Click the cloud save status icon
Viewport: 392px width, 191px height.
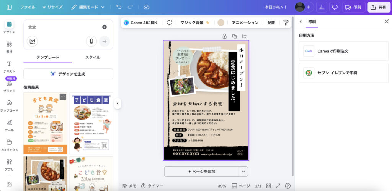pos(146,7)
